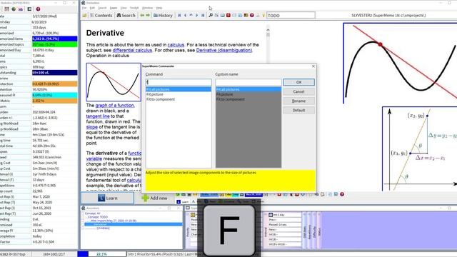Screen dimensions: 457x257
Task: Open the Search menu
Action: [102, 8]
